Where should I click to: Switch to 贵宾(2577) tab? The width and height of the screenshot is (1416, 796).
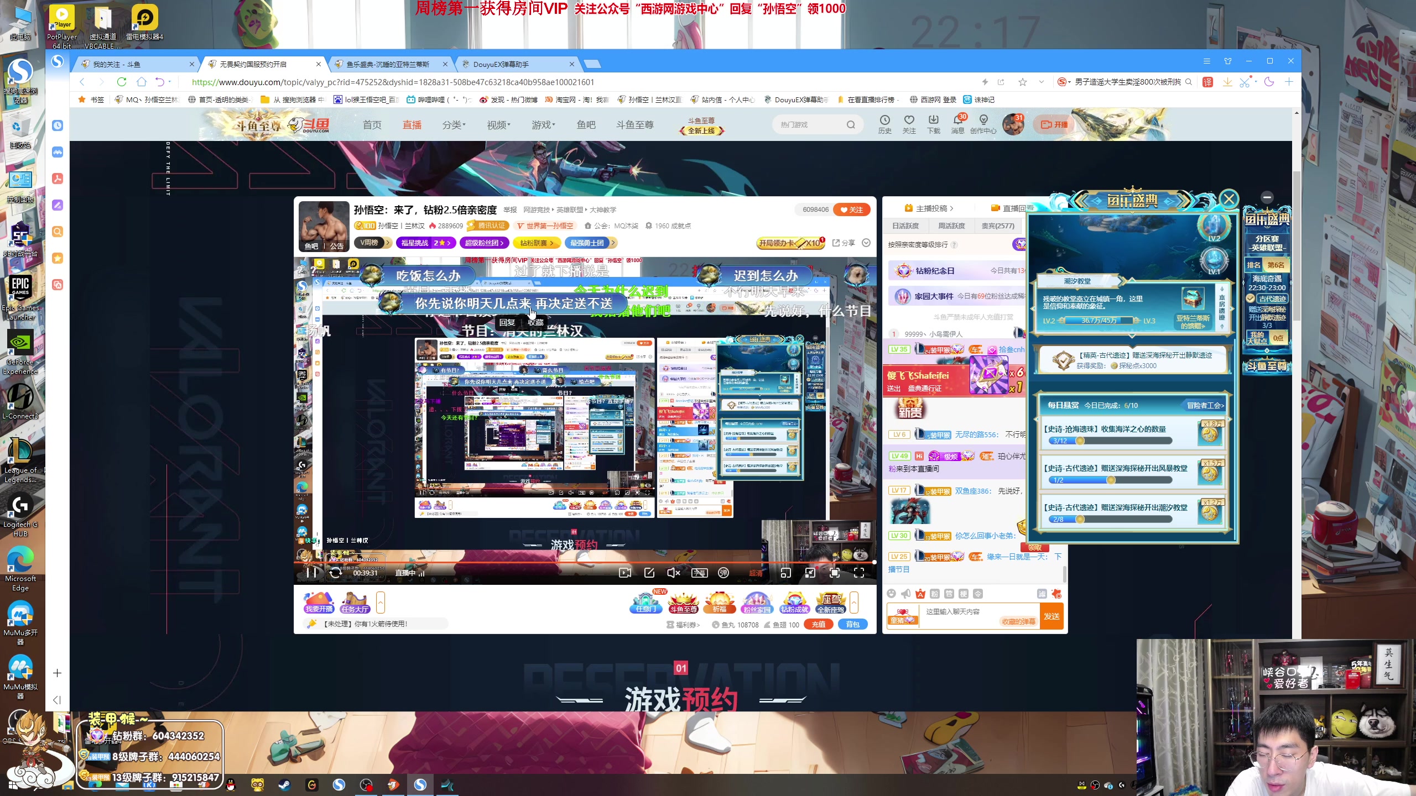[998, 226]
